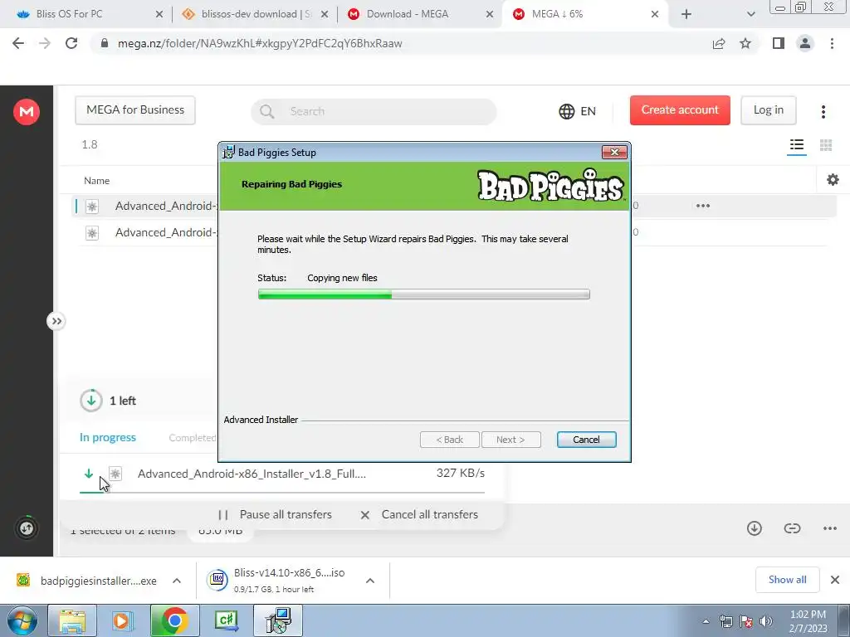Sort the file list by the Name column

click(x=96, y=181)
